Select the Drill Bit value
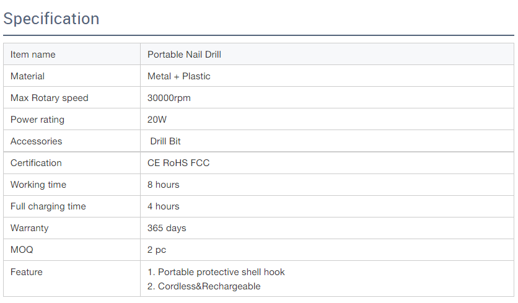Image resolution: width=518 pixels, height=303 pixels. (x=165, y=141)
